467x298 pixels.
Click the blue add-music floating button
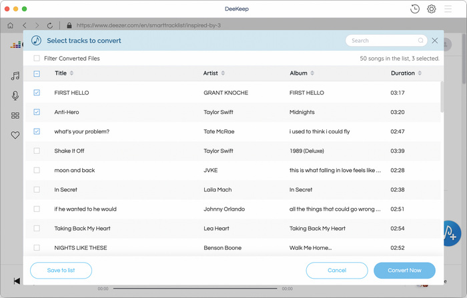(452, 233)
